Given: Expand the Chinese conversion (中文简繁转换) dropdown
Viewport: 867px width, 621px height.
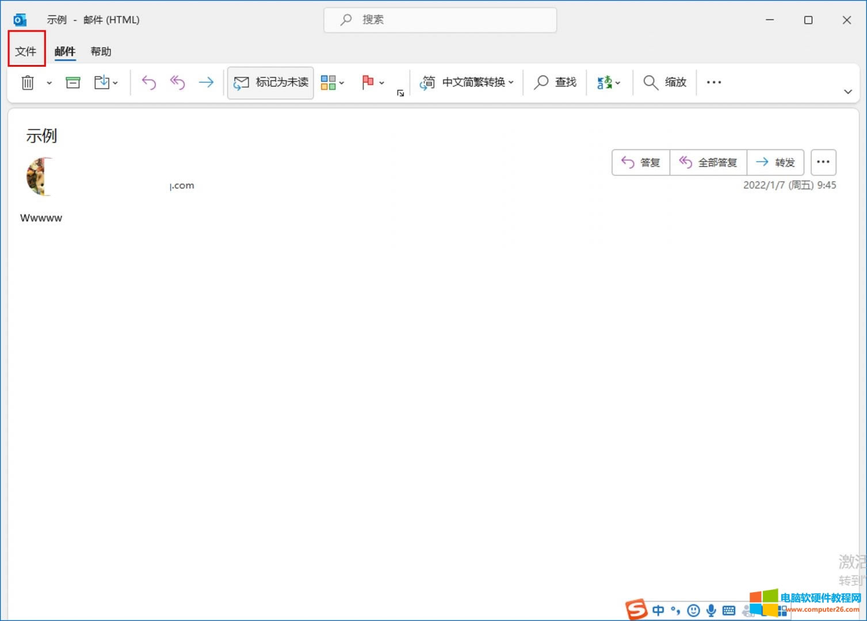Looking at the screenshot, I should (467, 83).
